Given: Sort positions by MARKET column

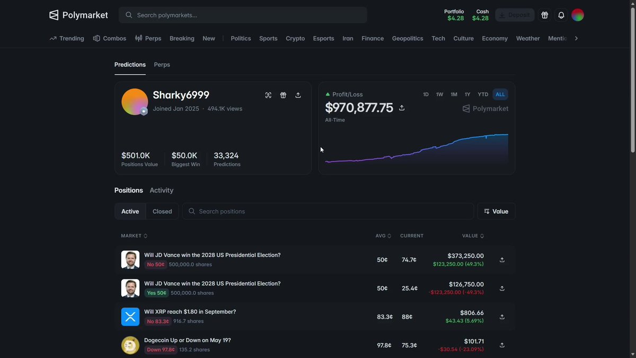Looking at the screenshot, I should pyautogui.click(x=134, y=235).
